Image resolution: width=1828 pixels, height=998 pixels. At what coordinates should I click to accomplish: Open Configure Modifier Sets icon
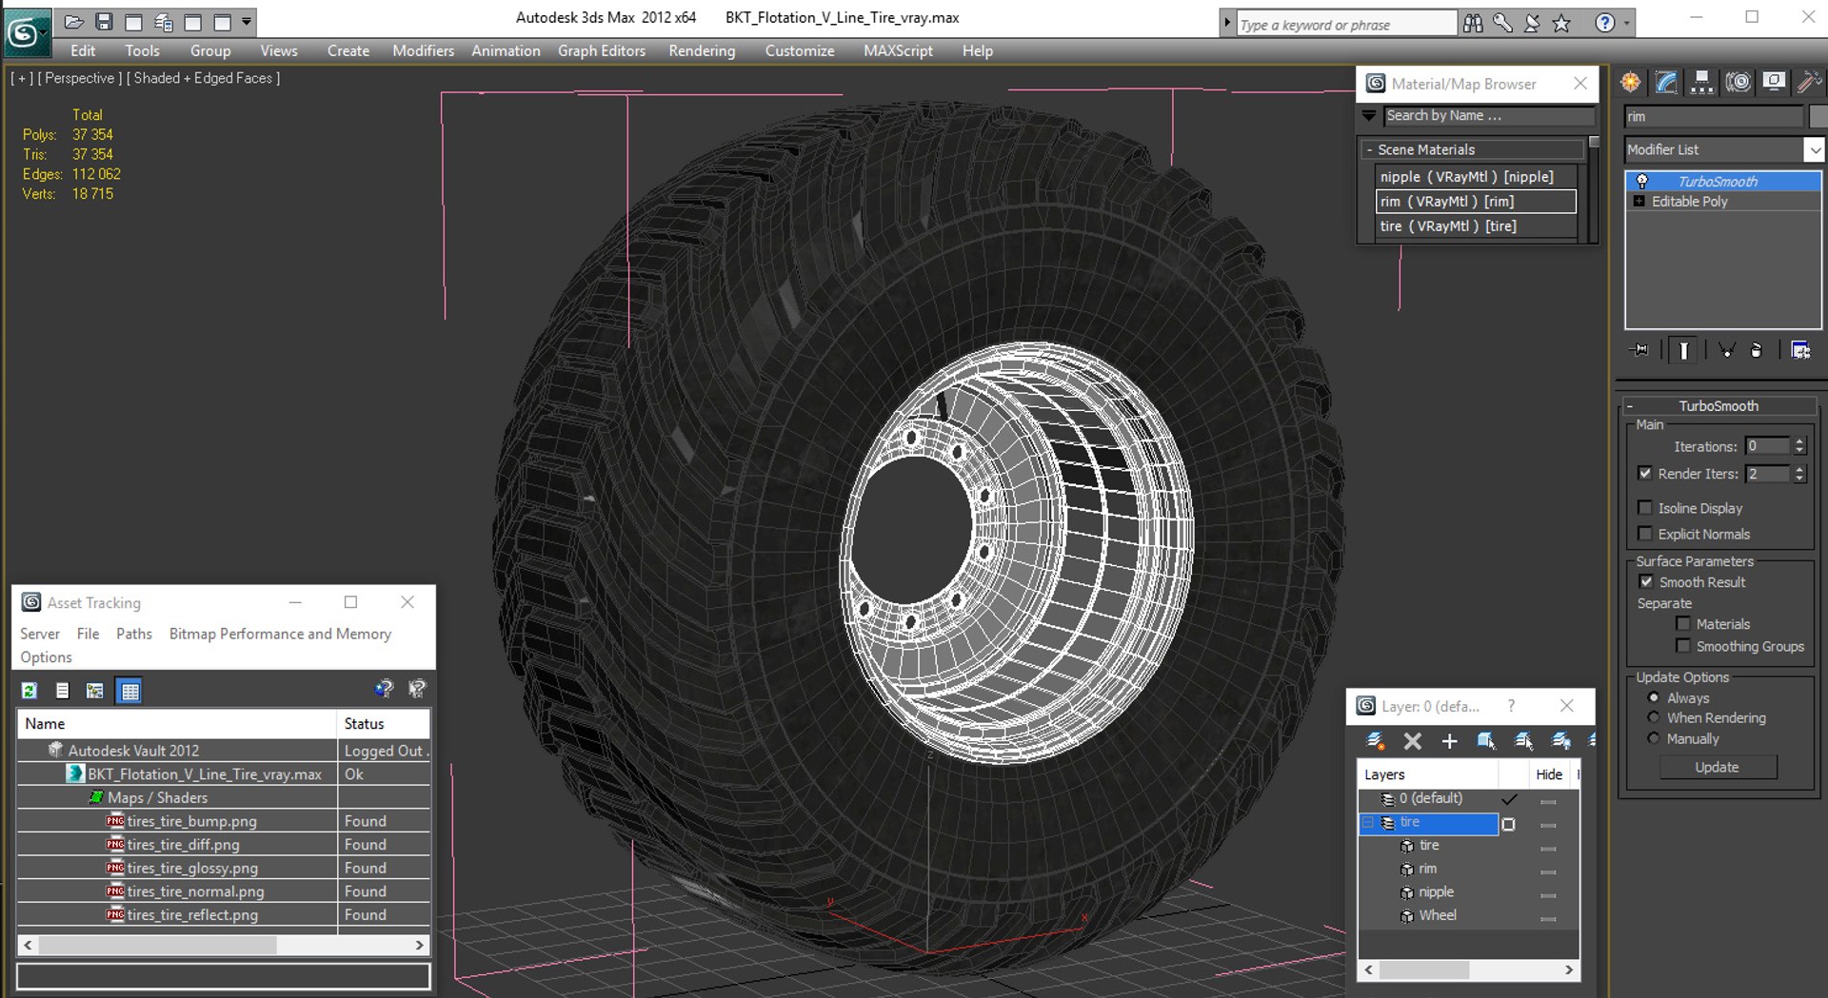coord(1800,350)
